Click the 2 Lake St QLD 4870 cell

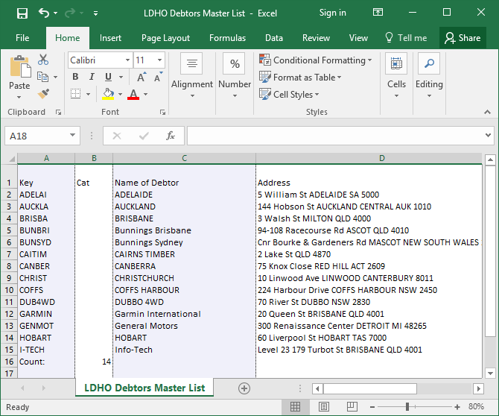coord(369,254)
